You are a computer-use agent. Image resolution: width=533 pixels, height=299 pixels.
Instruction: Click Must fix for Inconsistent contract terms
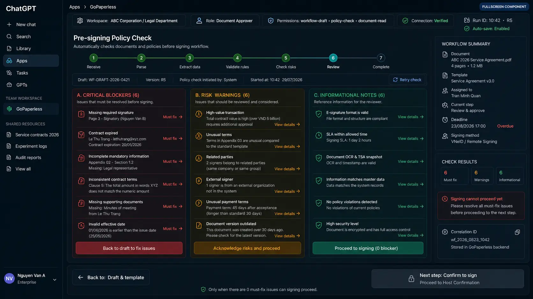pyautogui.click(x=173, y=184)
